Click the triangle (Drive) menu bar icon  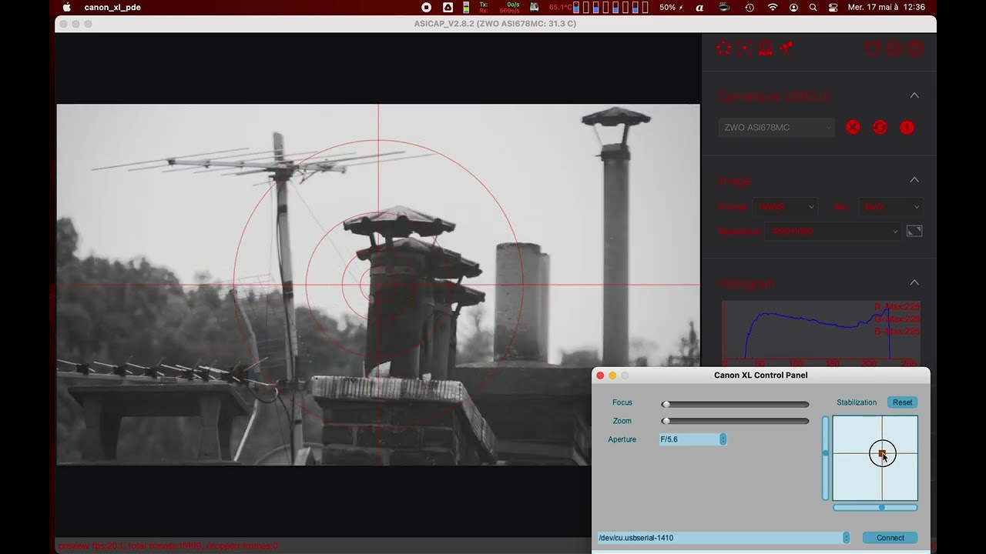(x=448, y=7)
